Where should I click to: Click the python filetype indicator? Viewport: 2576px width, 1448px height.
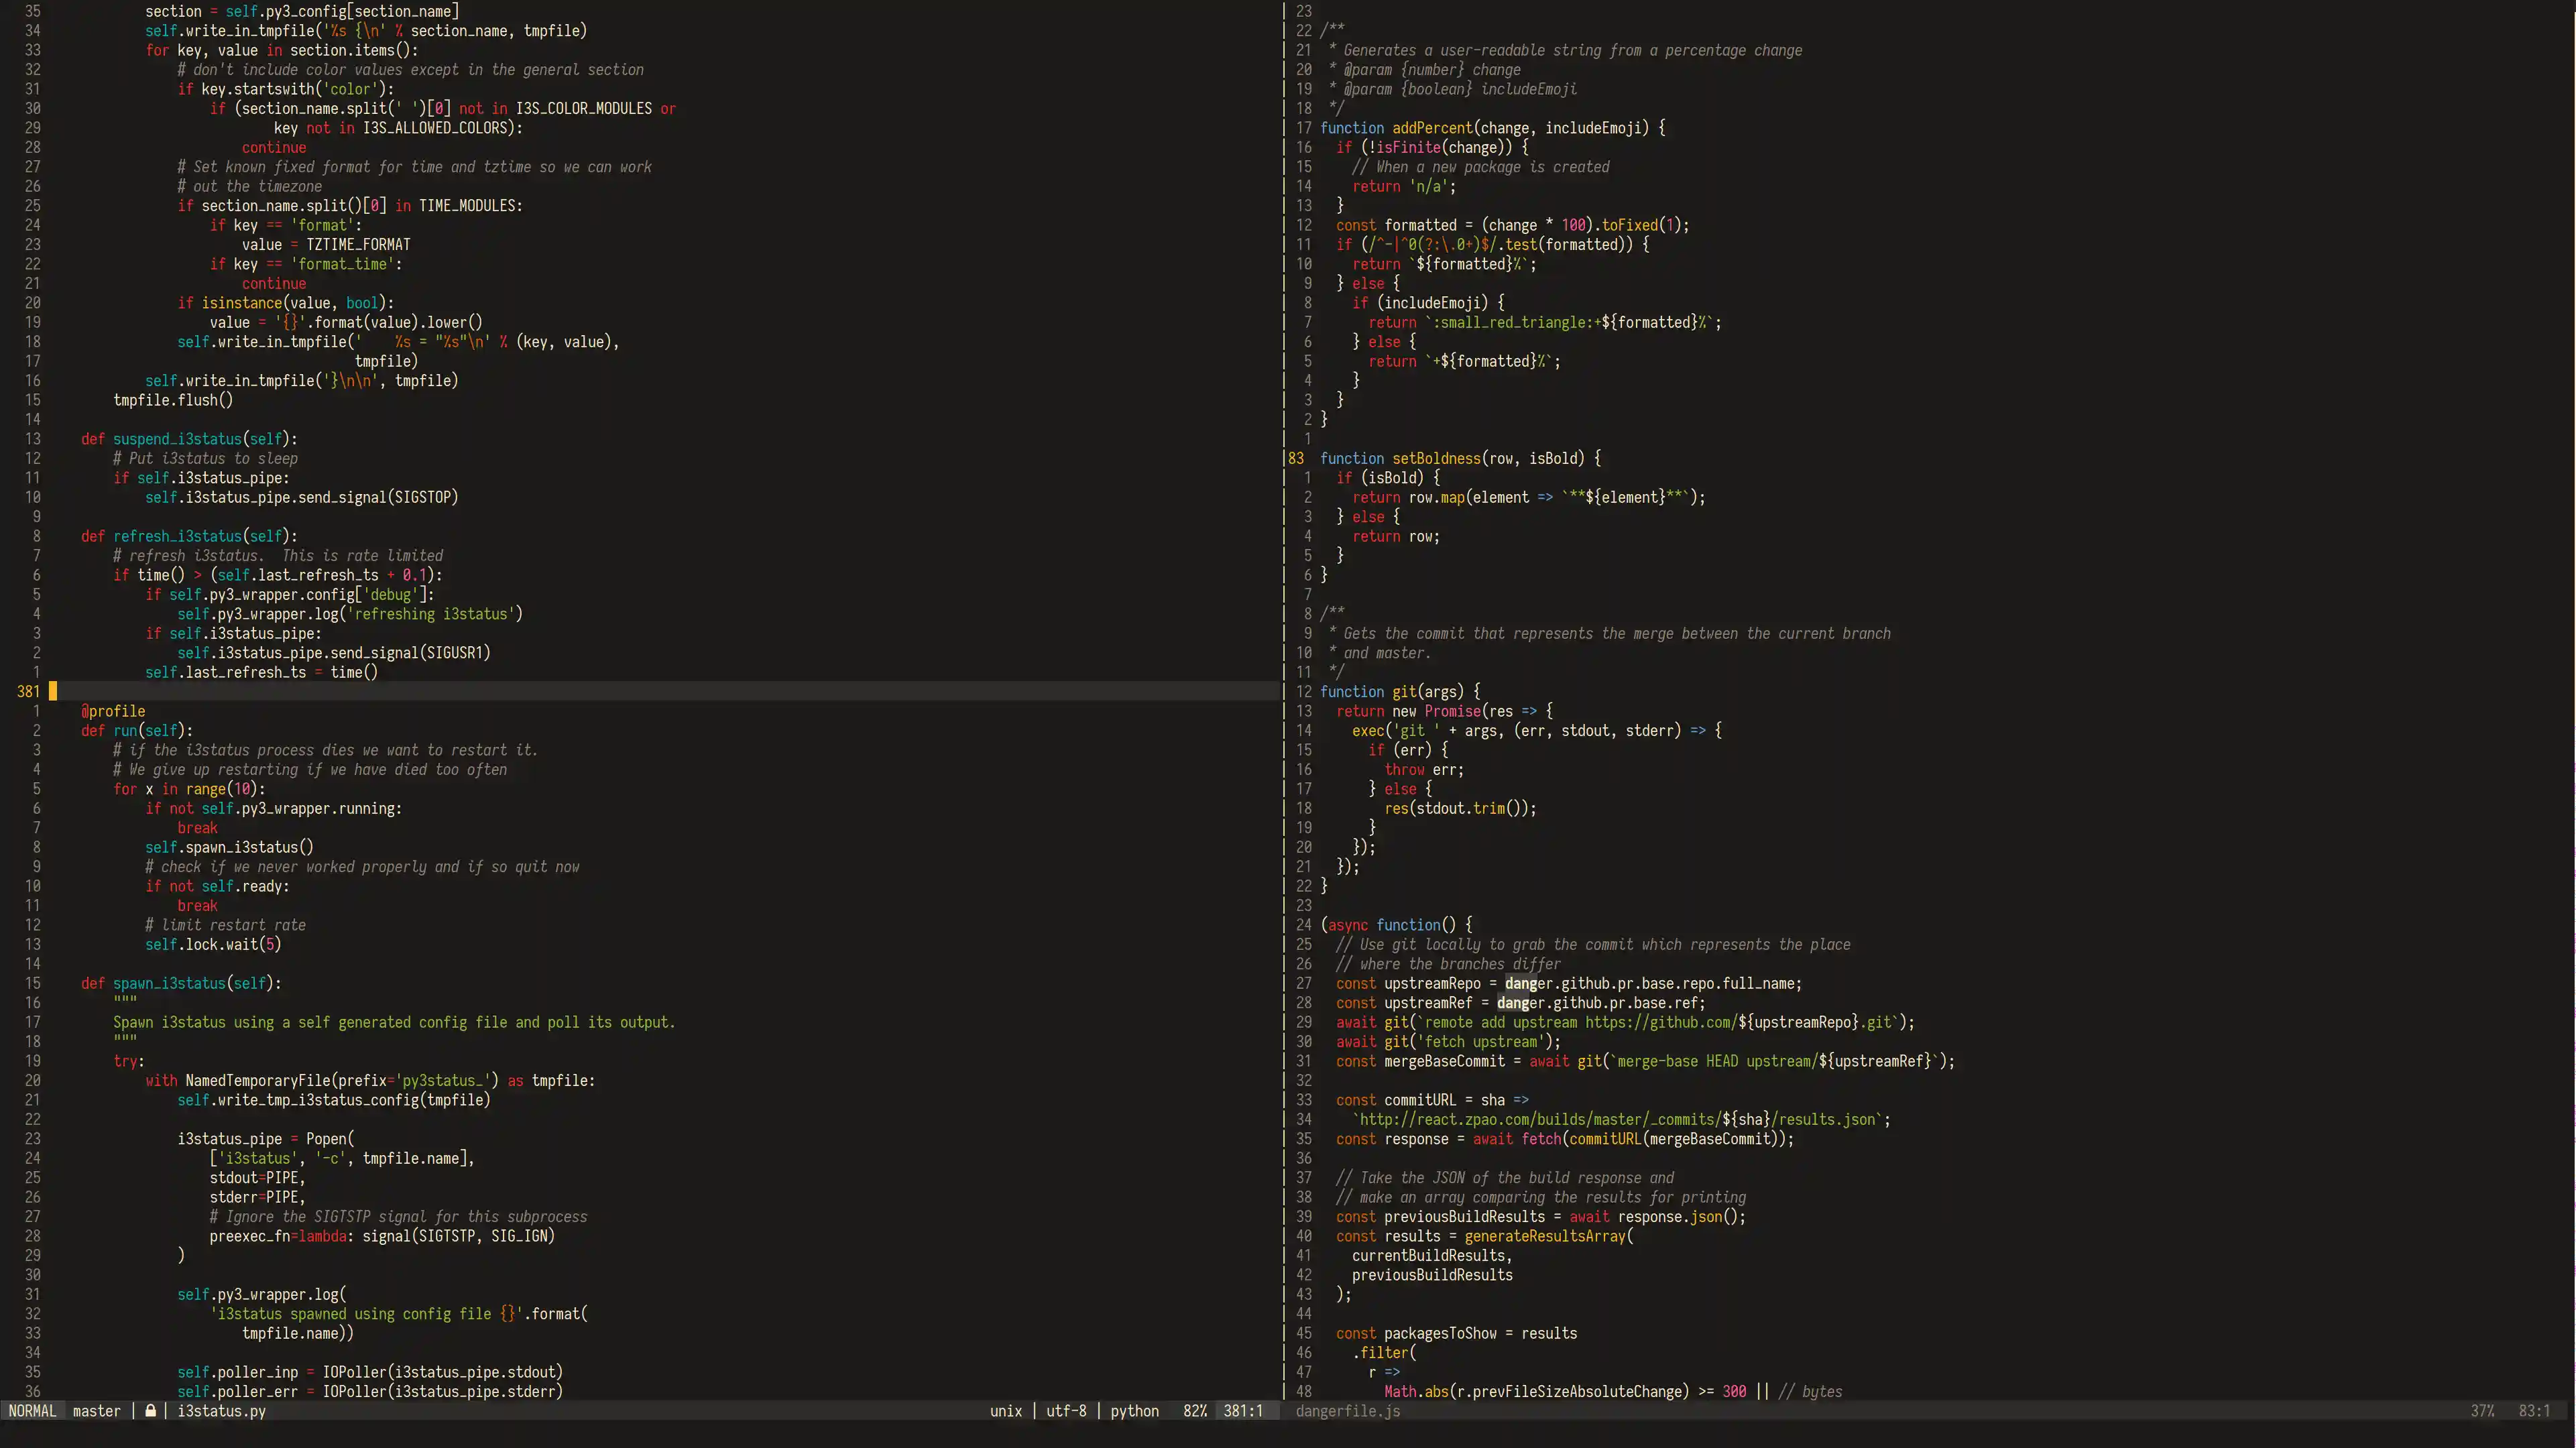coord(1134,1411)
